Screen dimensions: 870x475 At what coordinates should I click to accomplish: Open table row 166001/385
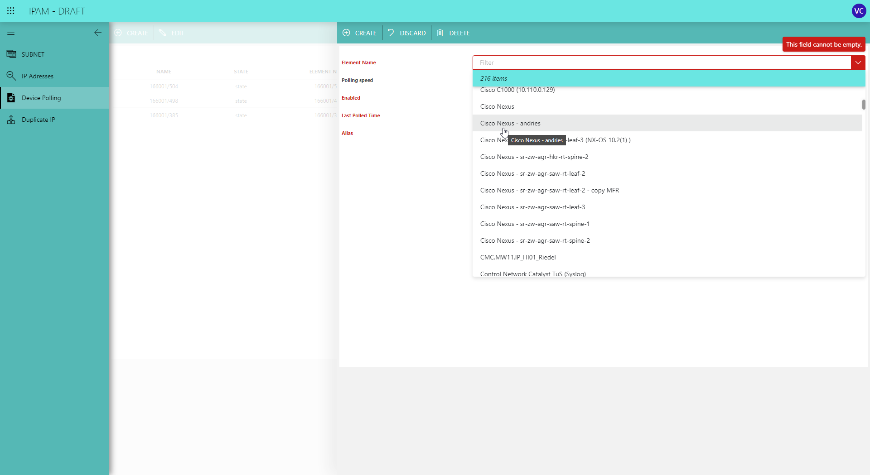tap(225, 115)
